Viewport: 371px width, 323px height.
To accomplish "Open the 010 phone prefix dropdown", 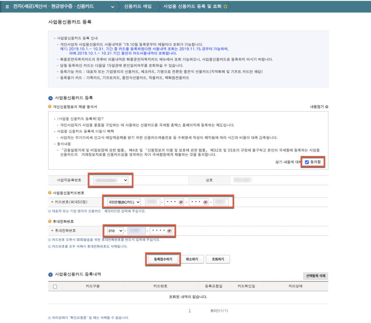I will 115,231.
